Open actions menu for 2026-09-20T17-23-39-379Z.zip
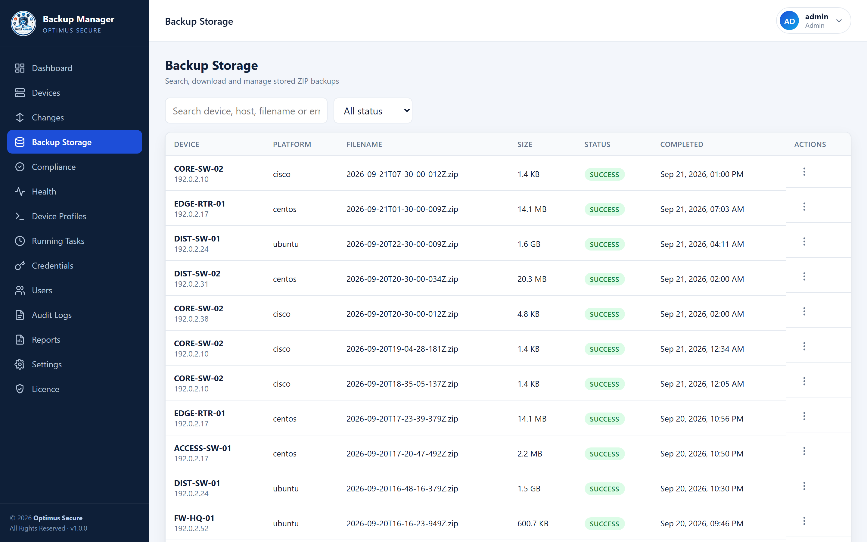This screenshot has width=867, height=542. pyautogui.click(x=804, y=416)
